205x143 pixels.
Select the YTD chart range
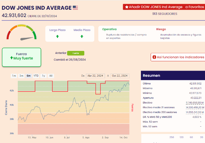coord(36,76)
